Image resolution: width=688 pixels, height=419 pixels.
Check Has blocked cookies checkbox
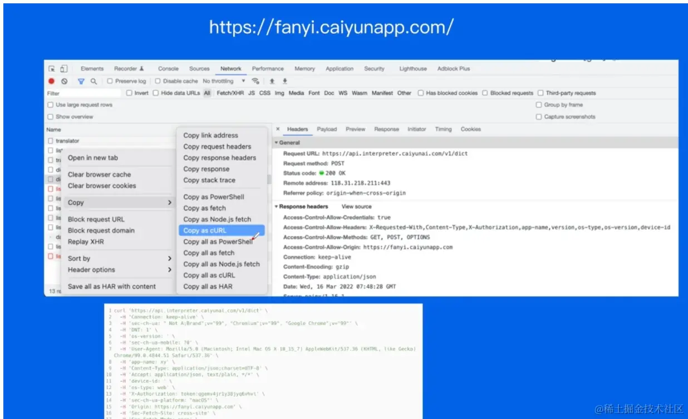(x=421, y=93)
